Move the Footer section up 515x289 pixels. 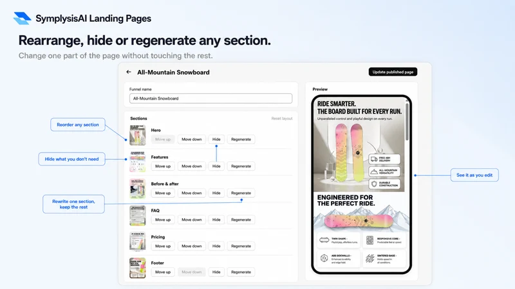(163, 272)
